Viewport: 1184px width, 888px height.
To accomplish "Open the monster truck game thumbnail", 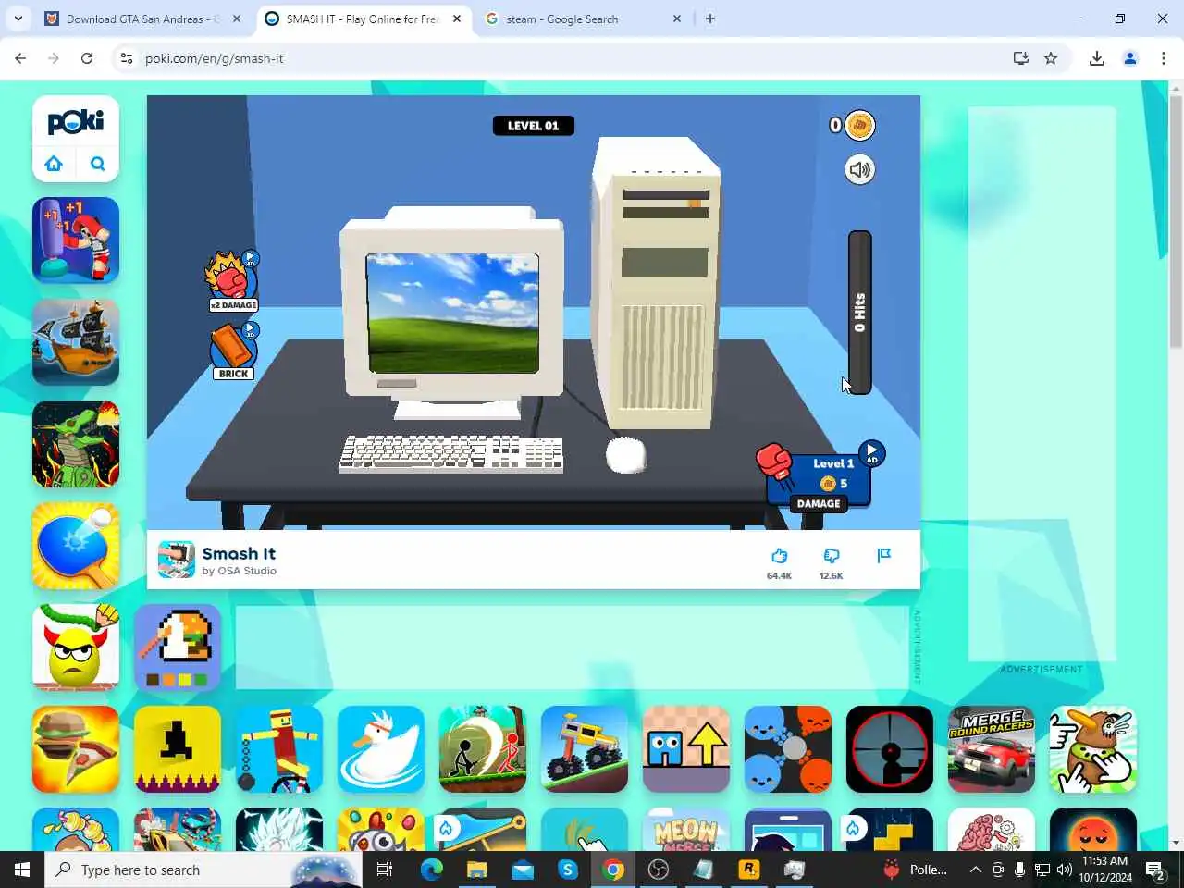I will 585,749.
